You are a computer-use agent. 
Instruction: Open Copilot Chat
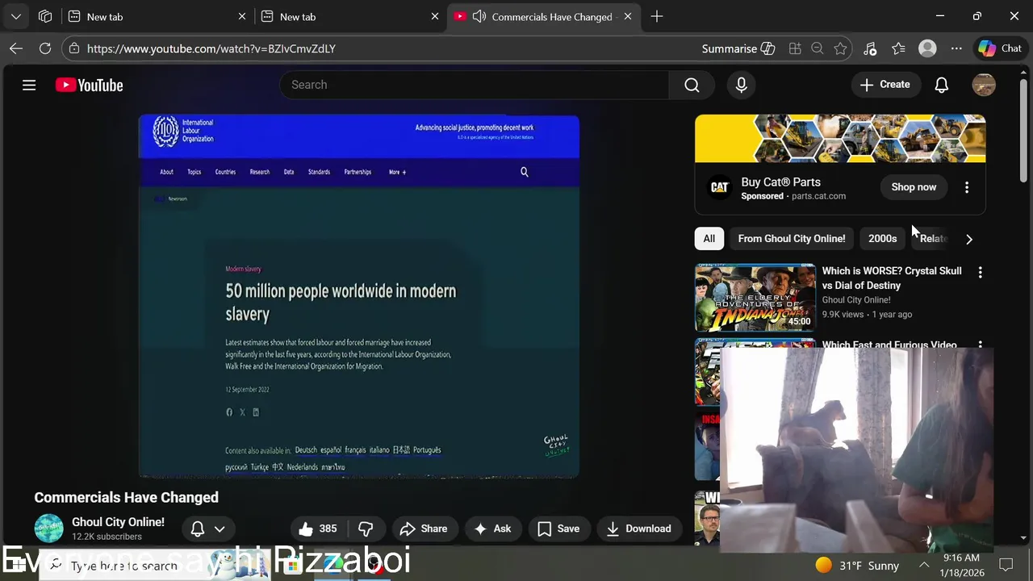pos(1001,48)
